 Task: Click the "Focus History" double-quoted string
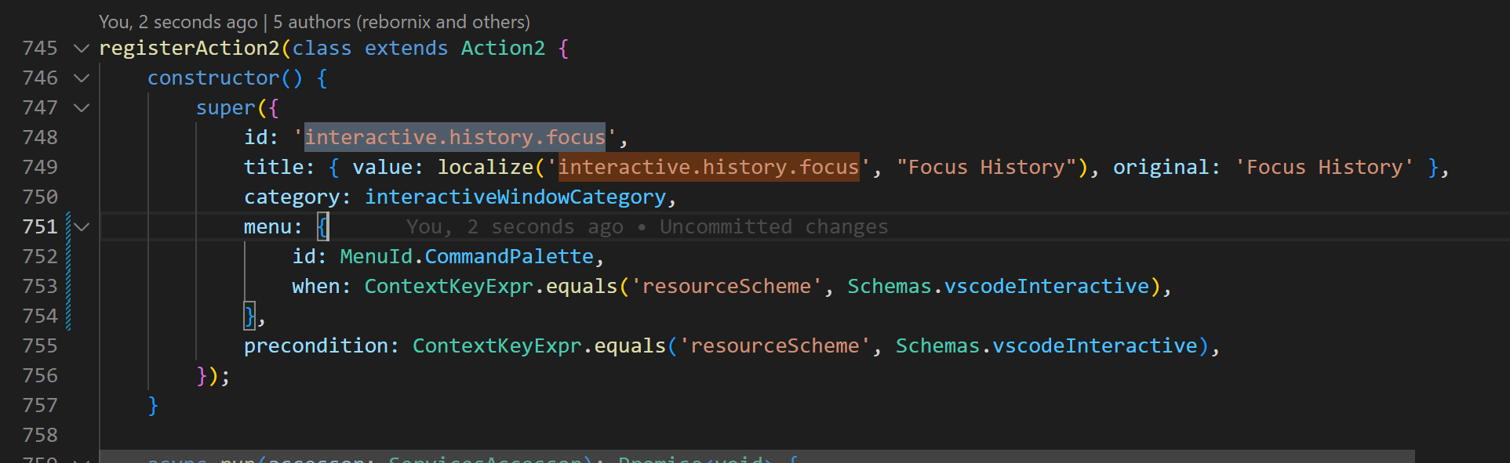coord(986,168)
